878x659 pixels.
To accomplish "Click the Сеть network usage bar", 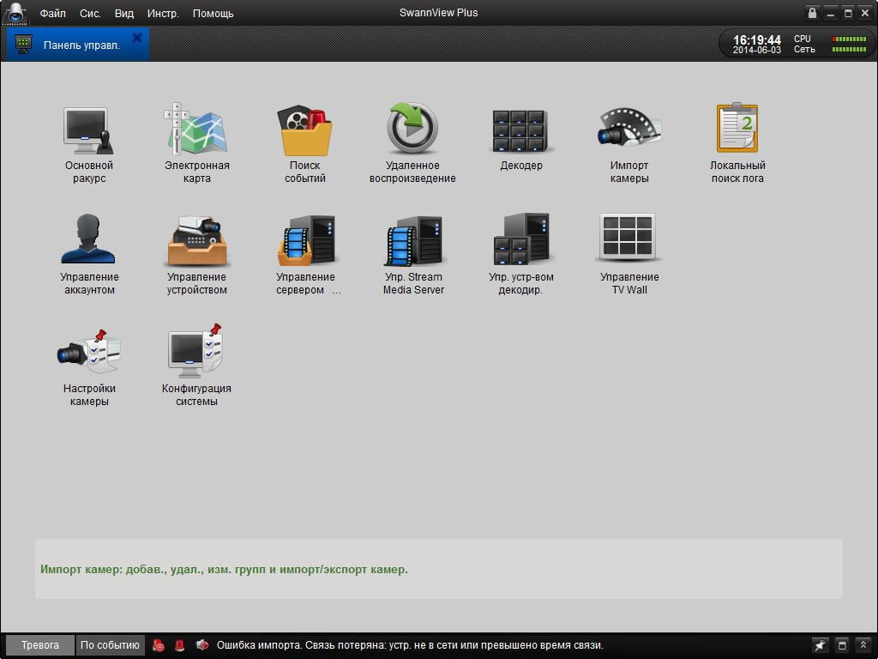I will (x=849, y=49).
